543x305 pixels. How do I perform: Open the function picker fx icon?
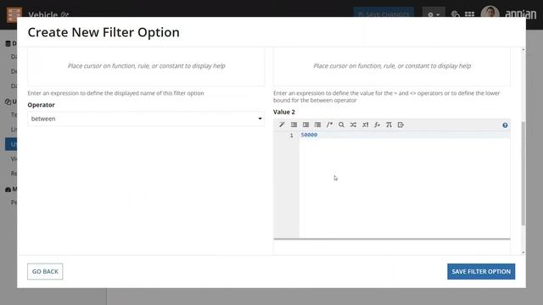(x=377, y=125)
